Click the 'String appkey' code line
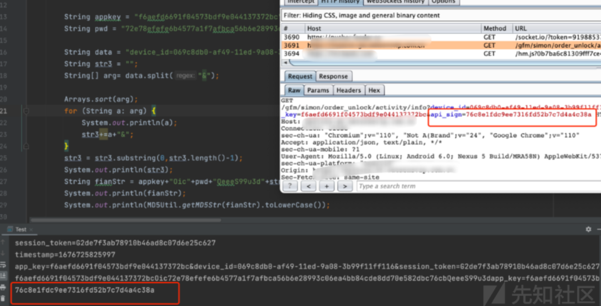The height and width of the screenshot is (306, 601). click(172, 17)
